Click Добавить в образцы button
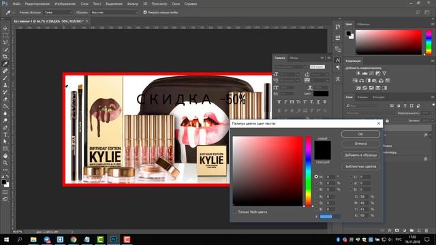The height and width of the screenshot is (245, 436). 360,155
